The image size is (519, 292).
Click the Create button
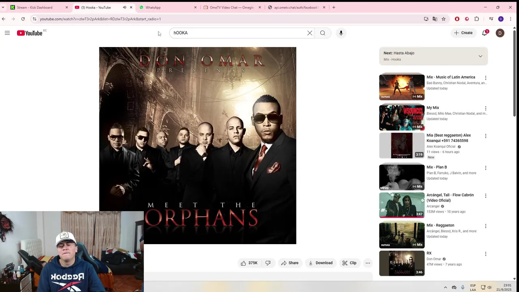click(463, 33)
